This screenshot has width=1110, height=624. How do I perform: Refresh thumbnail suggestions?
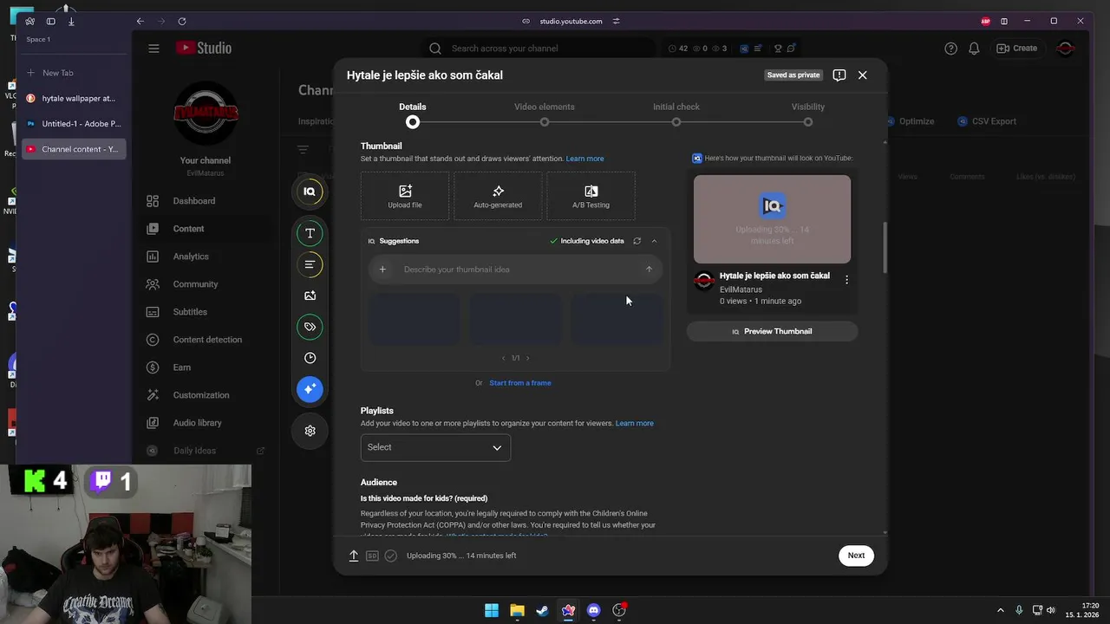coord(637,241)
